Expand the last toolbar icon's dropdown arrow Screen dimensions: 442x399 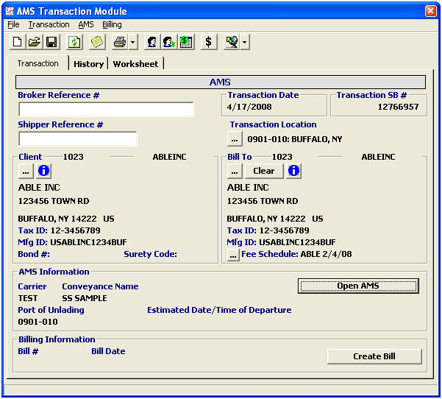click(x=244, y=43)
